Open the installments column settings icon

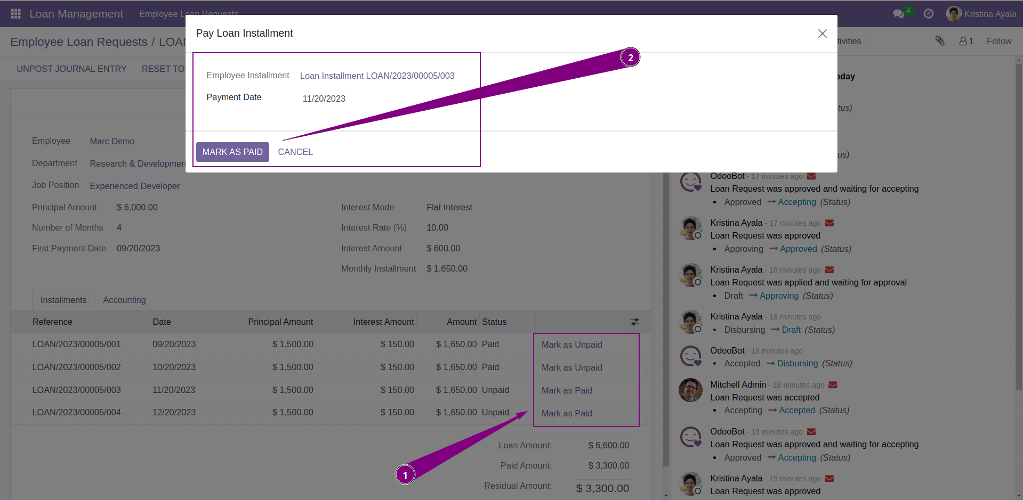click(634, 322)
